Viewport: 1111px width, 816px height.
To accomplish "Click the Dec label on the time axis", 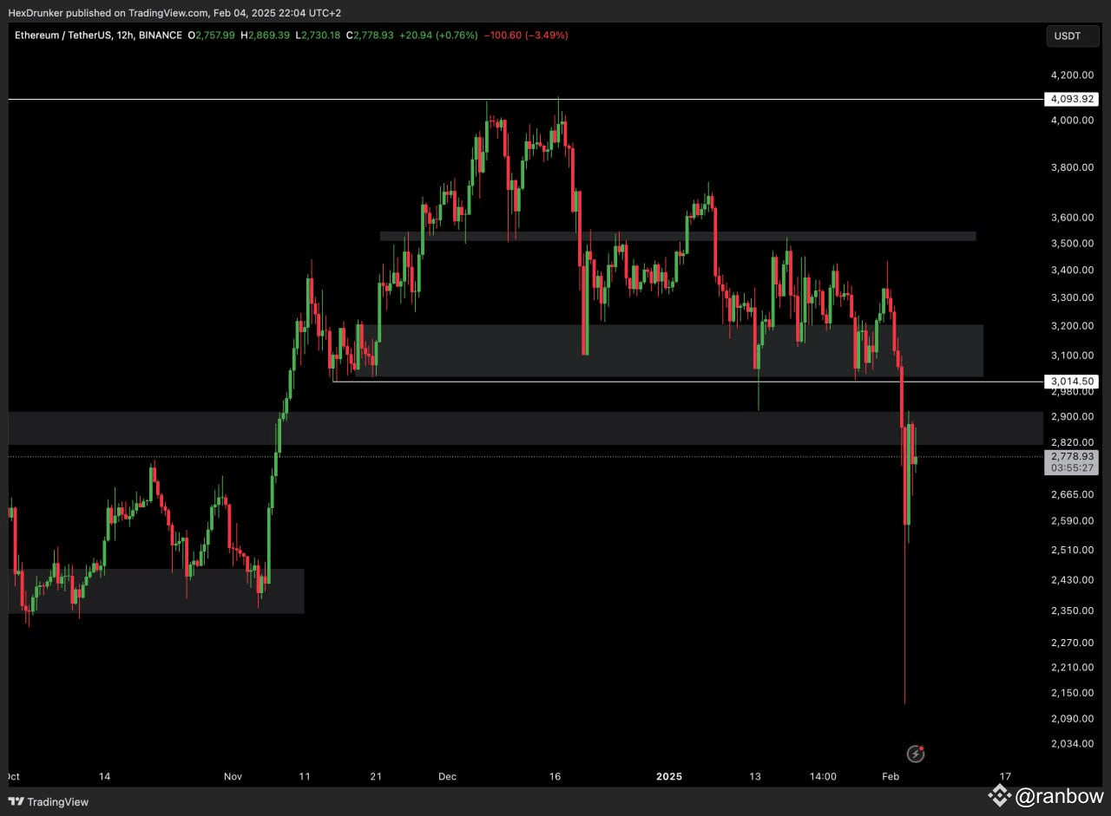I will 447,777.
